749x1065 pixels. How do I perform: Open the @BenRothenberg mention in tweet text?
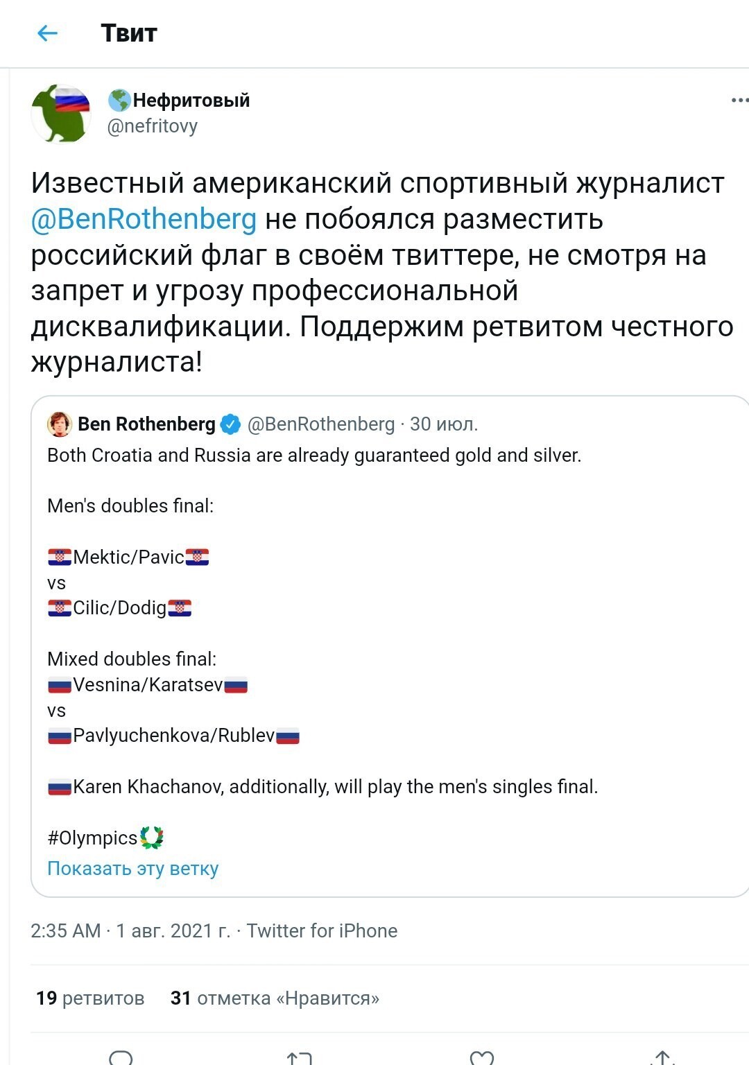(x=144, y=219)
